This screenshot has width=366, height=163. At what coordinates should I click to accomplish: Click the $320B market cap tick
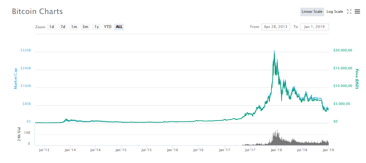click(25, 50)
